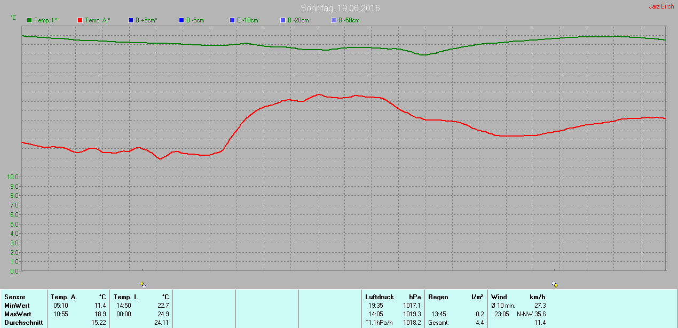The image size is (678, 328).
Task: Click the 00:00 maximum time for Temp. I.
Action: (x=123, y=314)
